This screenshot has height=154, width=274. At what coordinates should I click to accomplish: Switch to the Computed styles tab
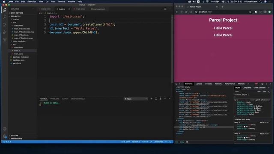pyautogui.click(x=247, y=88)
